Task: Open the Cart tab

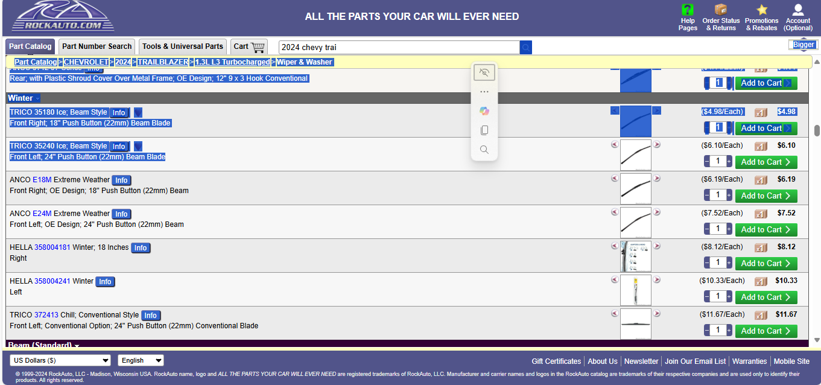Action: point(249,46)
